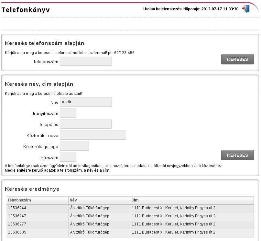Image resolution: width=261 pixels, height=241 pixels.
Task: Select the Közterület jellege input field
Action: click(x=74, y=146)
